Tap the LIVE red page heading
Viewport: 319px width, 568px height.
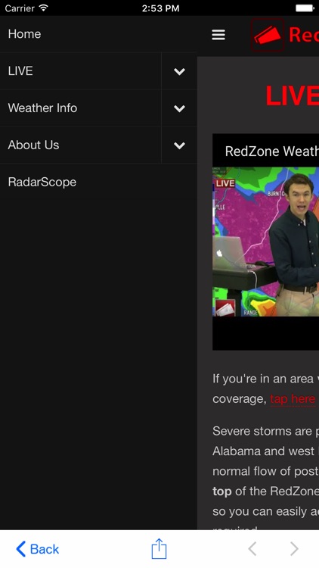[x=293, y=96]
